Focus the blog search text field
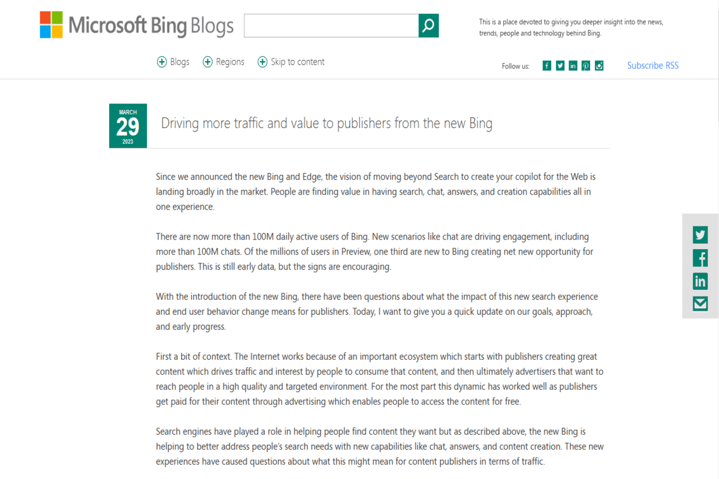Image resolution: width=719 pixels, height=479 pixels. [x=331, y=26]
